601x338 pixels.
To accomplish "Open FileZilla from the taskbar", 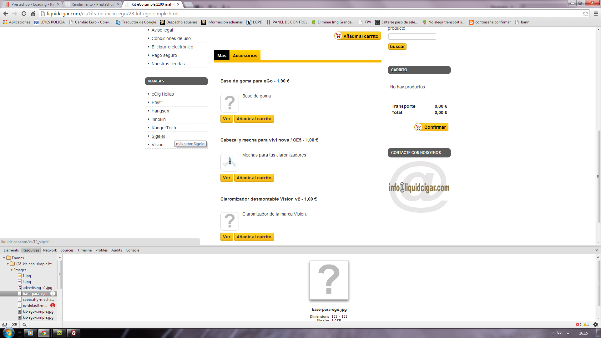I will point(74,333).
